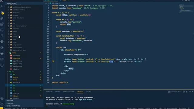This screenshot has width=194, height=109.
Task: Open the launch profile dropdown beside plus
Action: 181,92
